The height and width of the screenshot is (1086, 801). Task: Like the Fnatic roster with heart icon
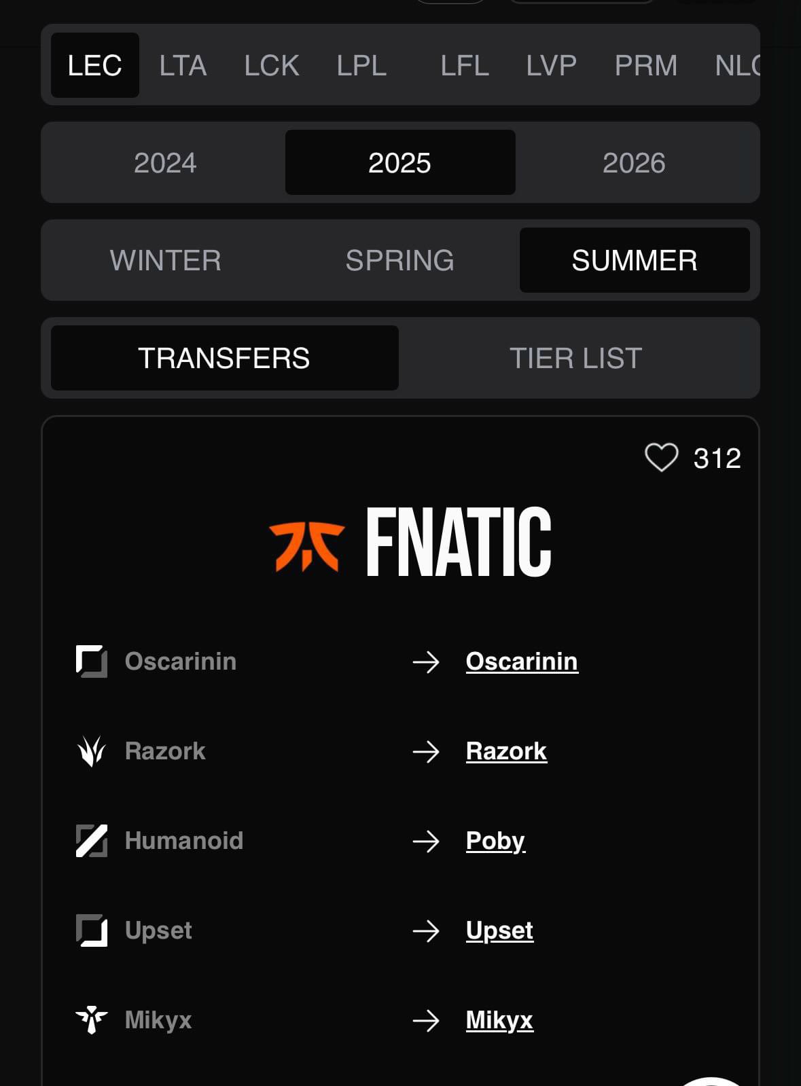click(x=661, y=458)
